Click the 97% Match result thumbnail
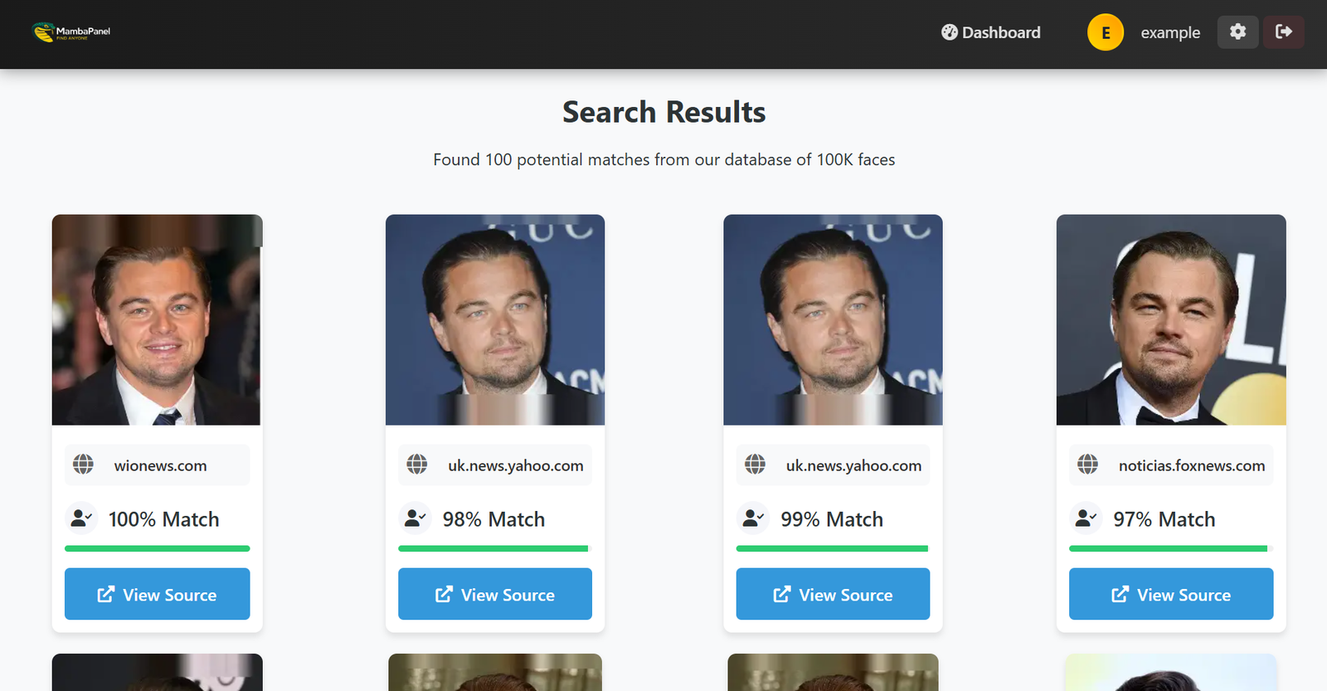 (x=1170, y=320)
